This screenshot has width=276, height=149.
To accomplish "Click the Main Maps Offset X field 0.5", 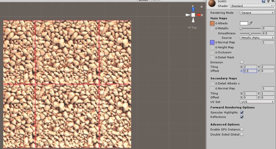I will [x=250, y=71].
